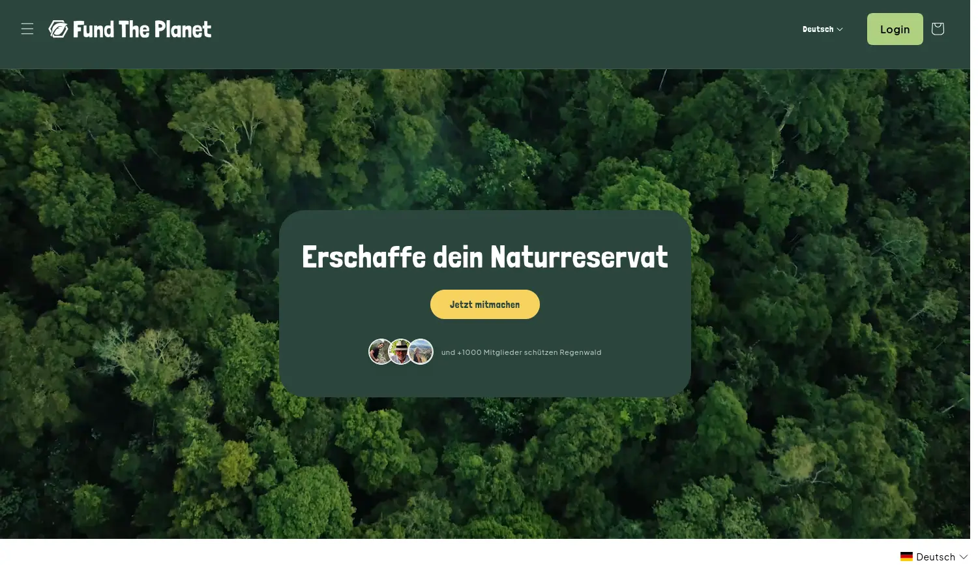The width and height of the screenshot is (978, 565).
Task: Select the member avatar wearing a hat
Action: pyautogui.click(x=401, y=351)
